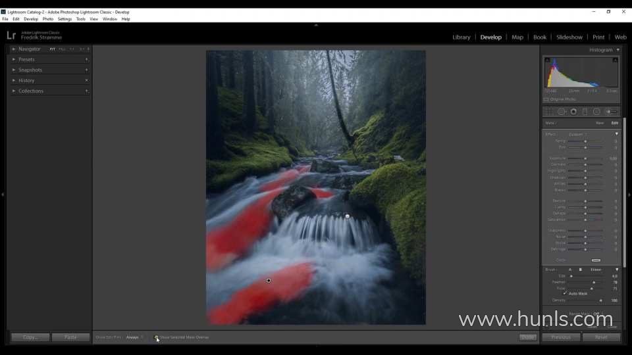Click the plus icon beside Collections
Screen dimensions: 632x355
pos(87,91)
